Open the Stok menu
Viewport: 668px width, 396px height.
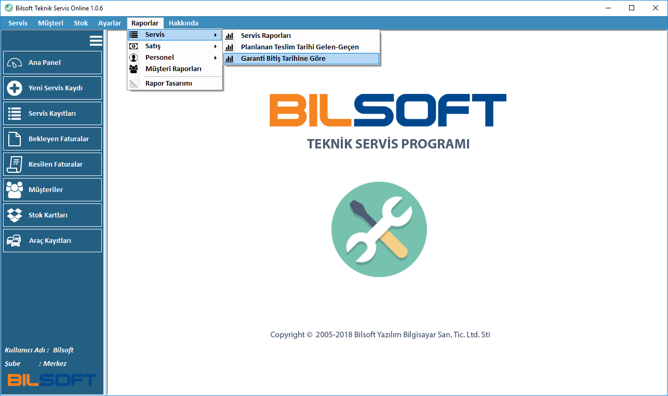(x=81, y=23)
